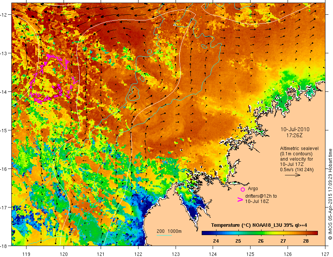The height and width of the screenshot is (257, 333).
Task: Click longitude axis label 121
Action: [x=101, y=254]
